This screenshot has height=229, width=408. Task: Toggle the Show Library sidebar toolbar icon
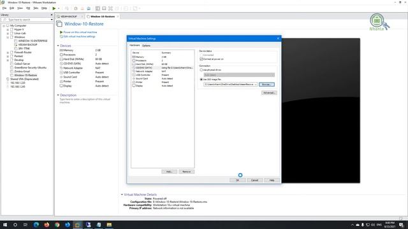pos(98,8)
